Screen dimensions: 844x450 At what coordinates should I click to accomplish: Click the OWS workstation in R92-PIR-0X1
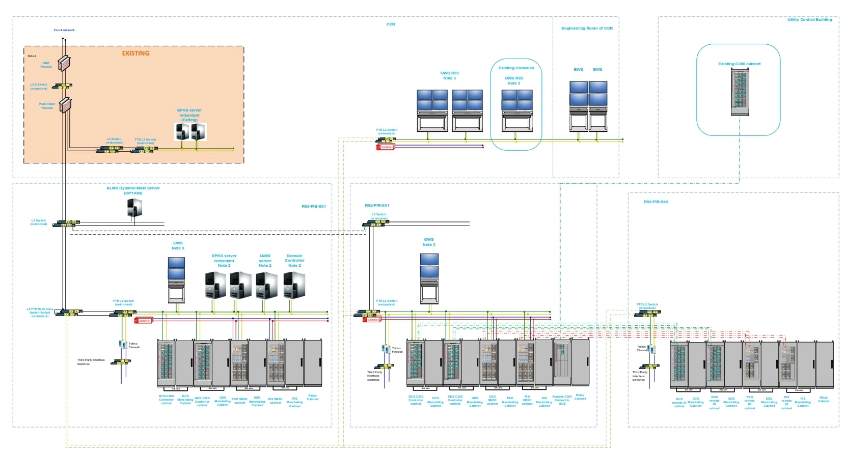pos(429,277)
